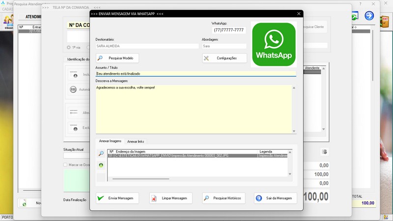Click Pesquisar Cliente button in Comanda window
The width and height of the screenshot is (393, 221).
coord(315,27)
